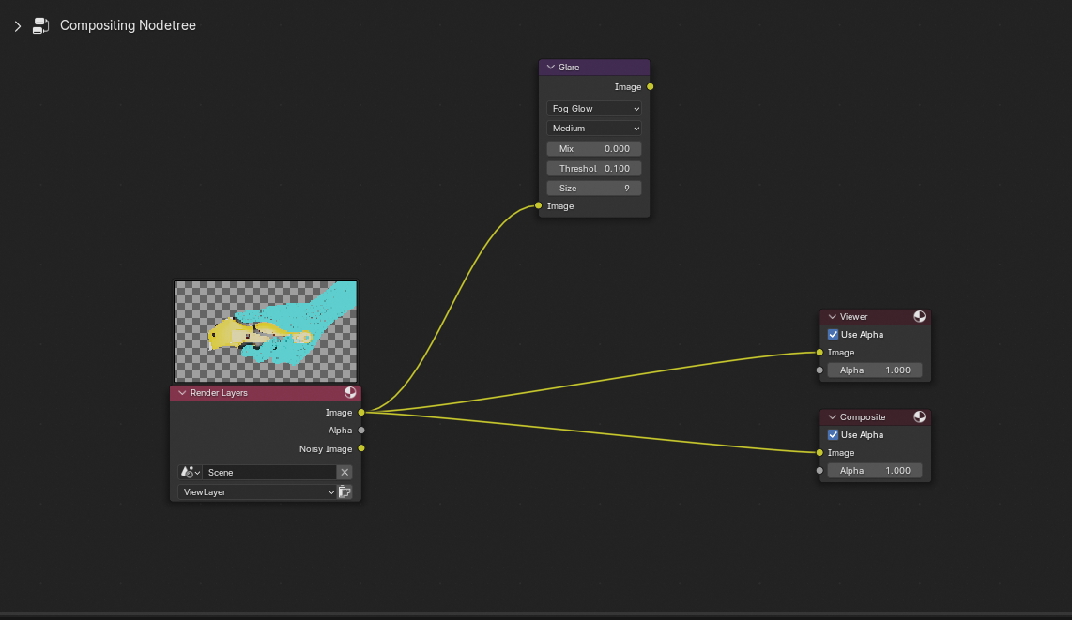Click the render layer icon beside ViewLayer

coord(345,492)
